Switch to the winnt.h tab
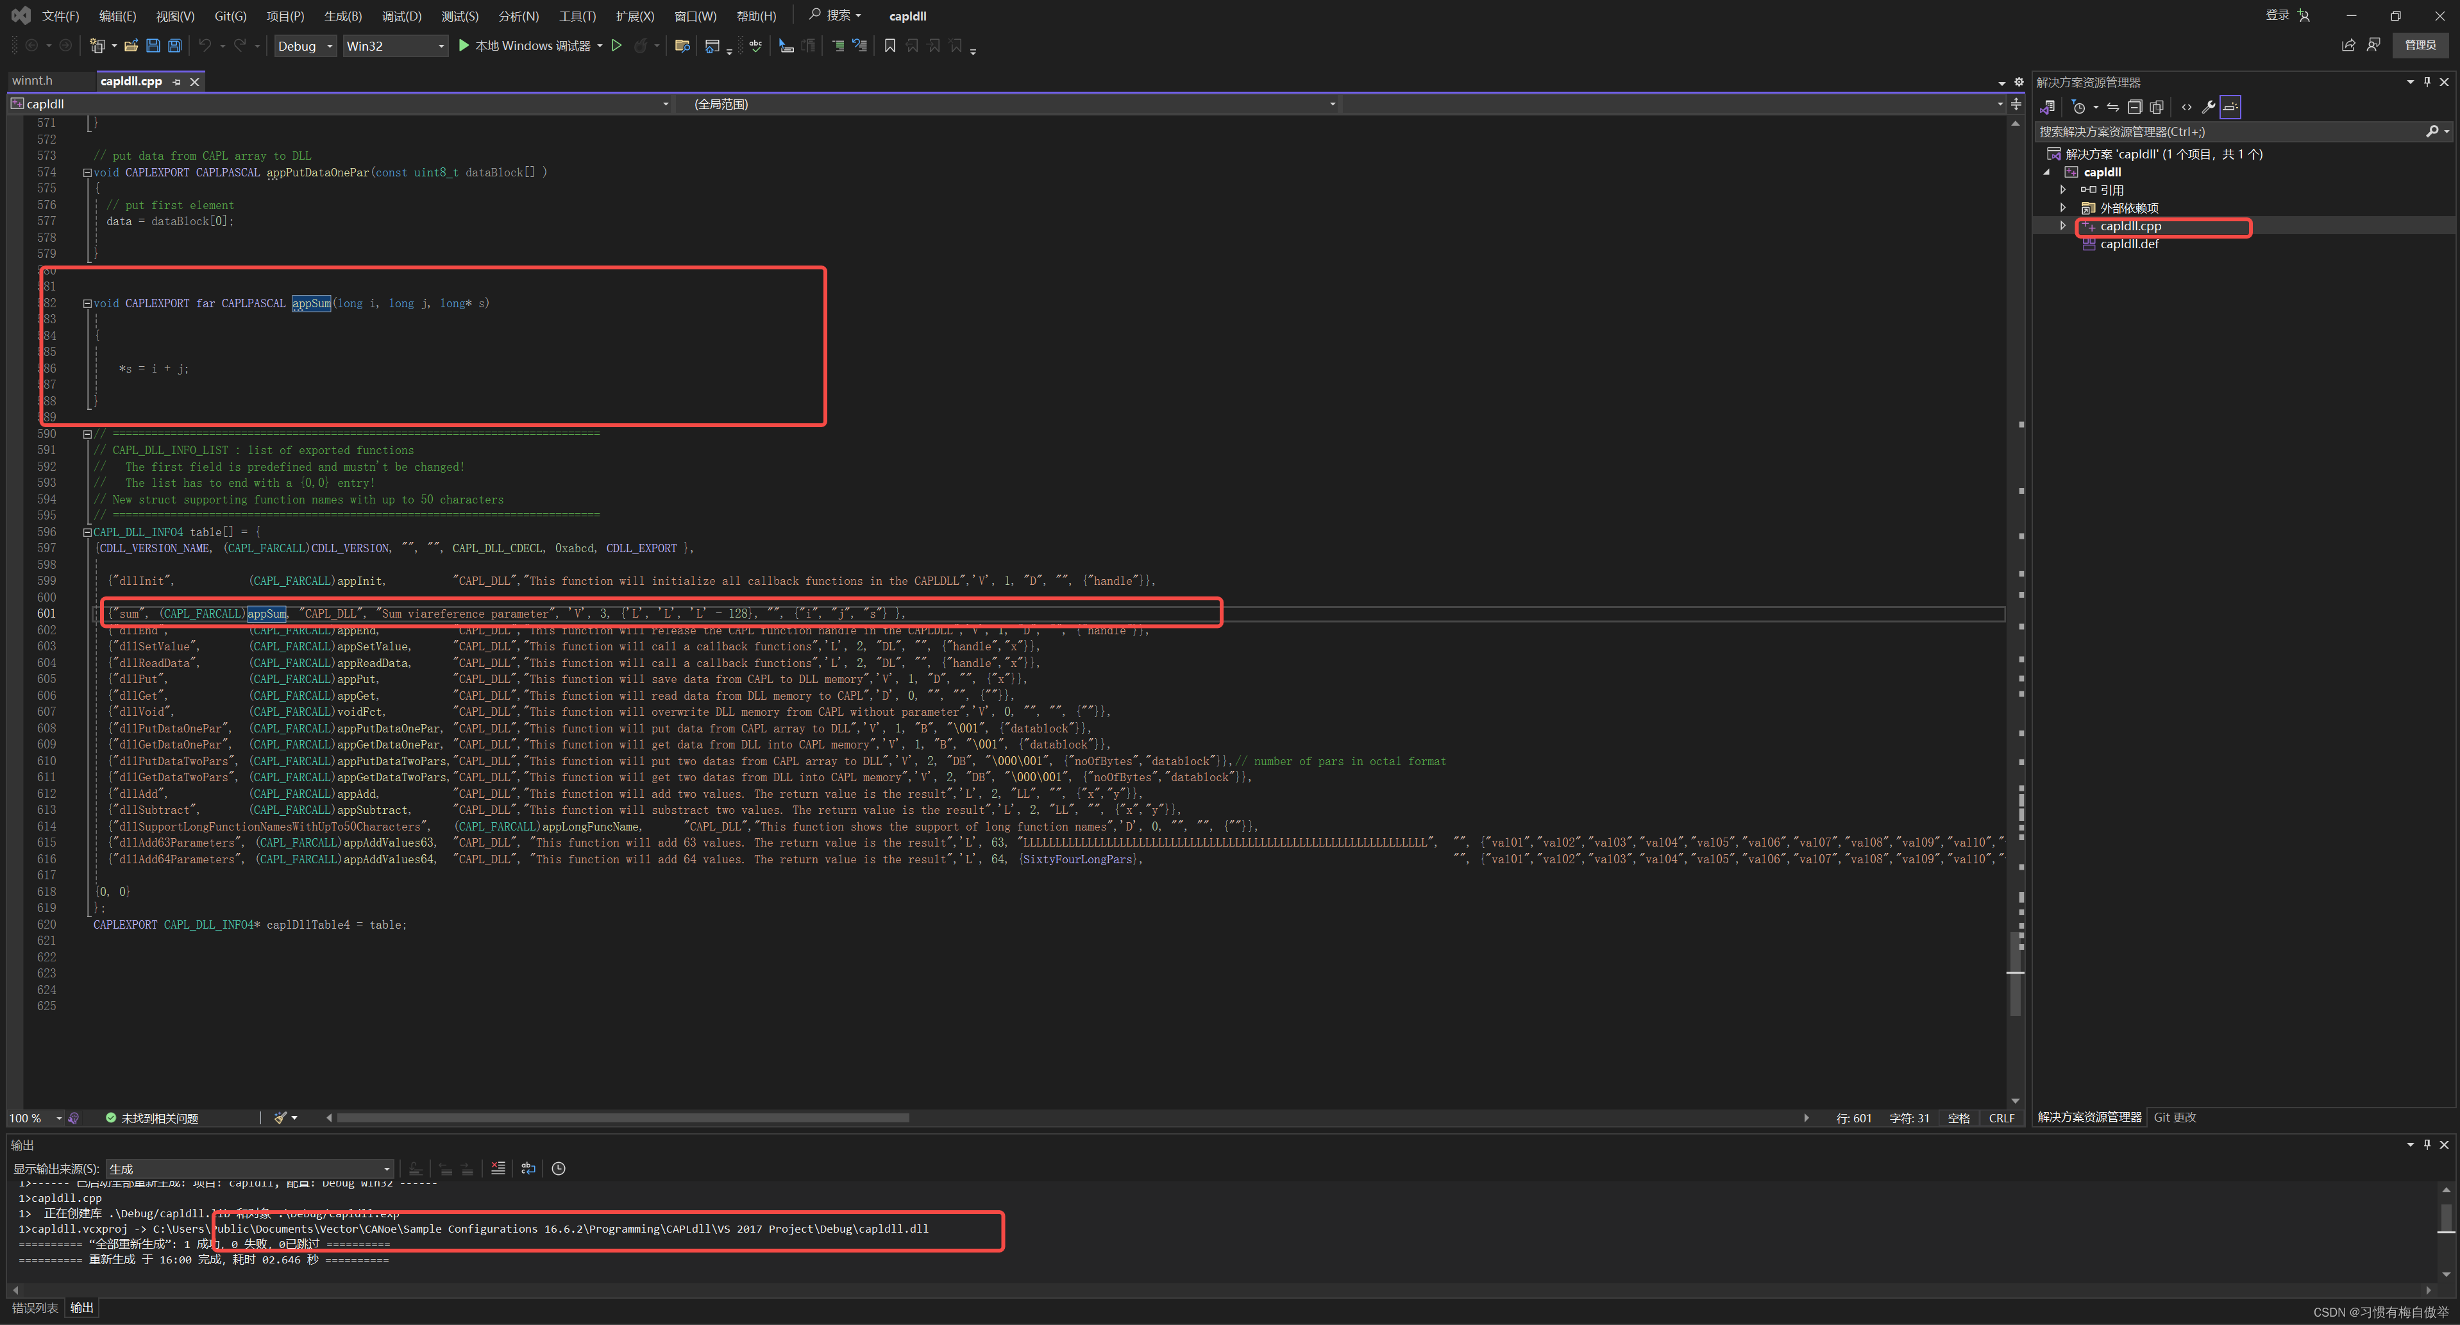This screenshot has width=2460, height=1325. (33, 81)
